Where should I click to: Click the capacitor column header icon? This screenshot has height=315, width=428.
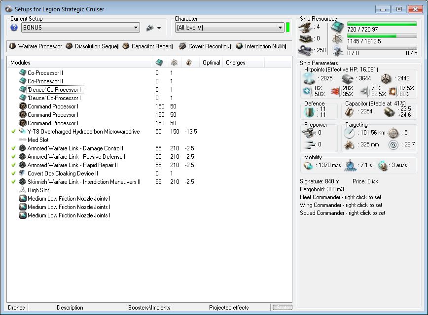[189, 63]
